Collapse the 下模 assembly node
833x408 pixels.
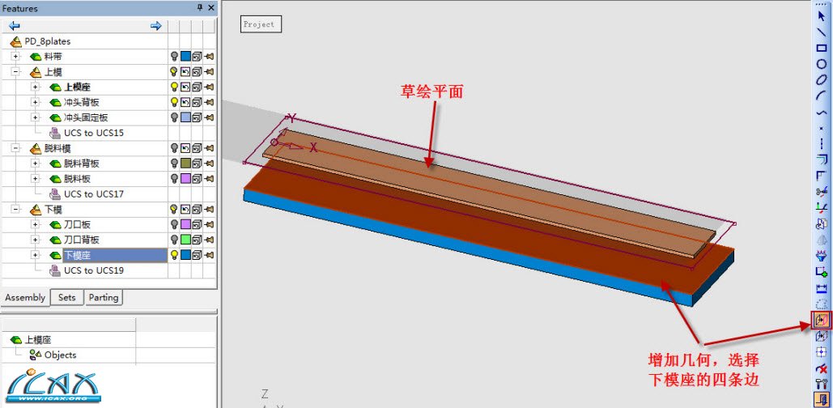pyautogui.click(x=15, y=210)
